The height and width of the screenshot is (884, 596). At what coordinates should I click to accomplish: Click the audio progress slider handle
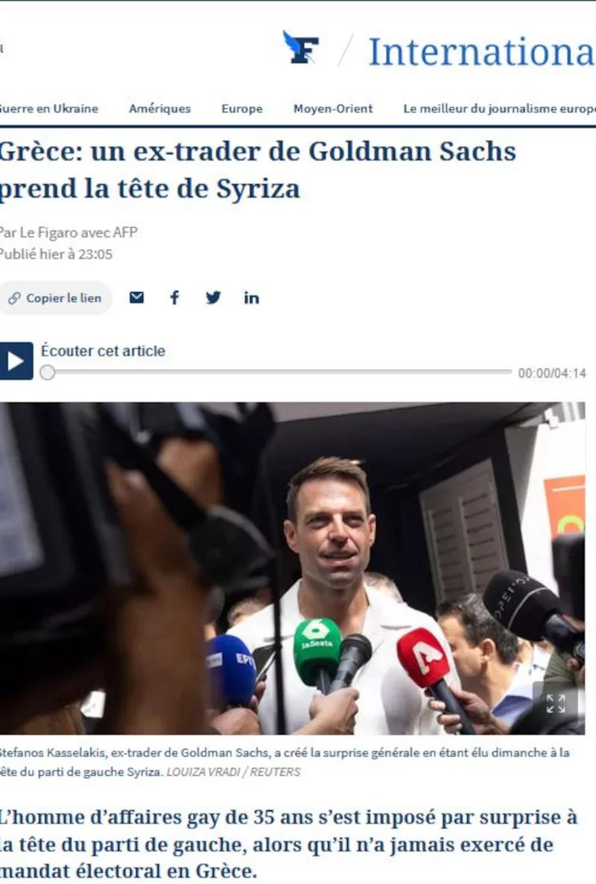[x=48, y=373]
